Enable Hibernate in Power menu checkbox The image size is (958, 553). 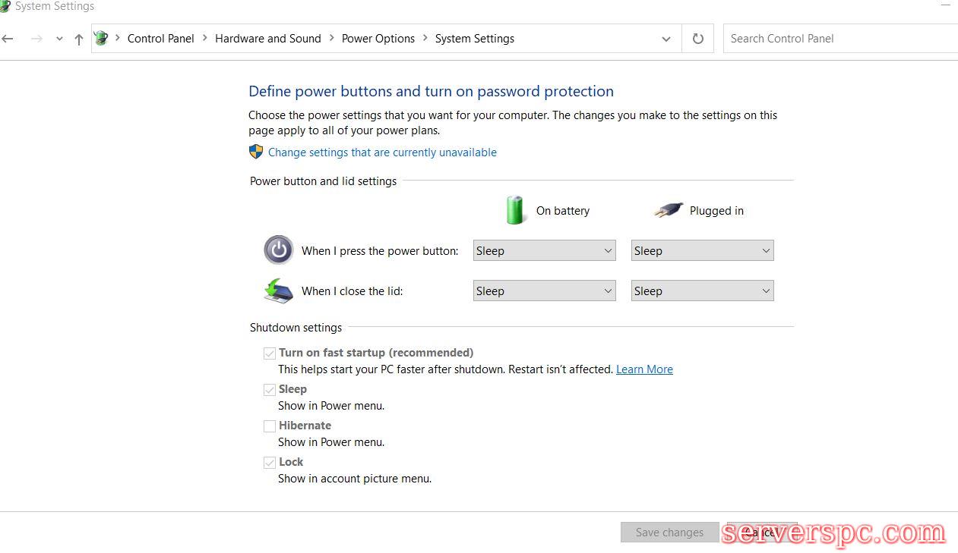[x=270, y=426]
